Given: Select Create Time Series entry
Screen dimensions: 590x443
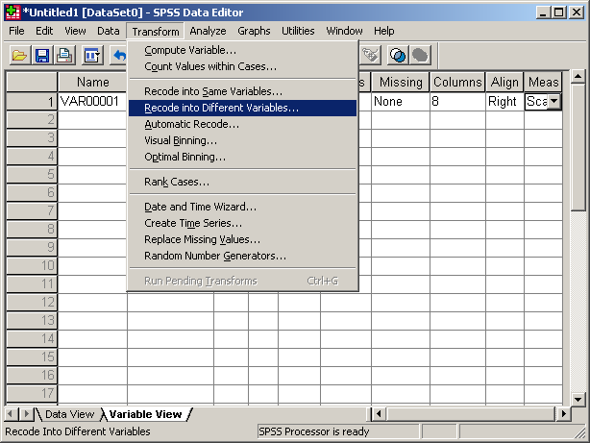Looking at the screenshot, I should (x=243, y=223).
